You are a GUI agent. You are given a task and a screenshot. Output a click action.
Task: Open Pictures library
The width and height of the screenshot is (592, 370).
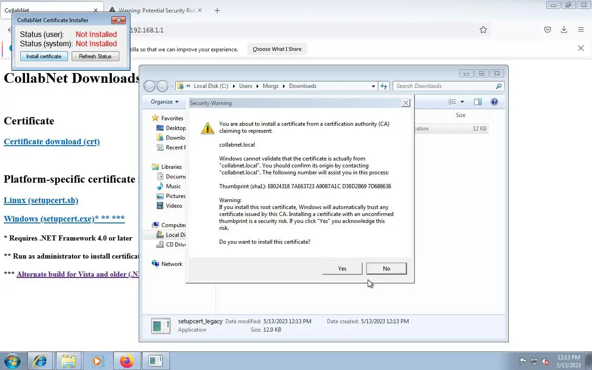175,196
